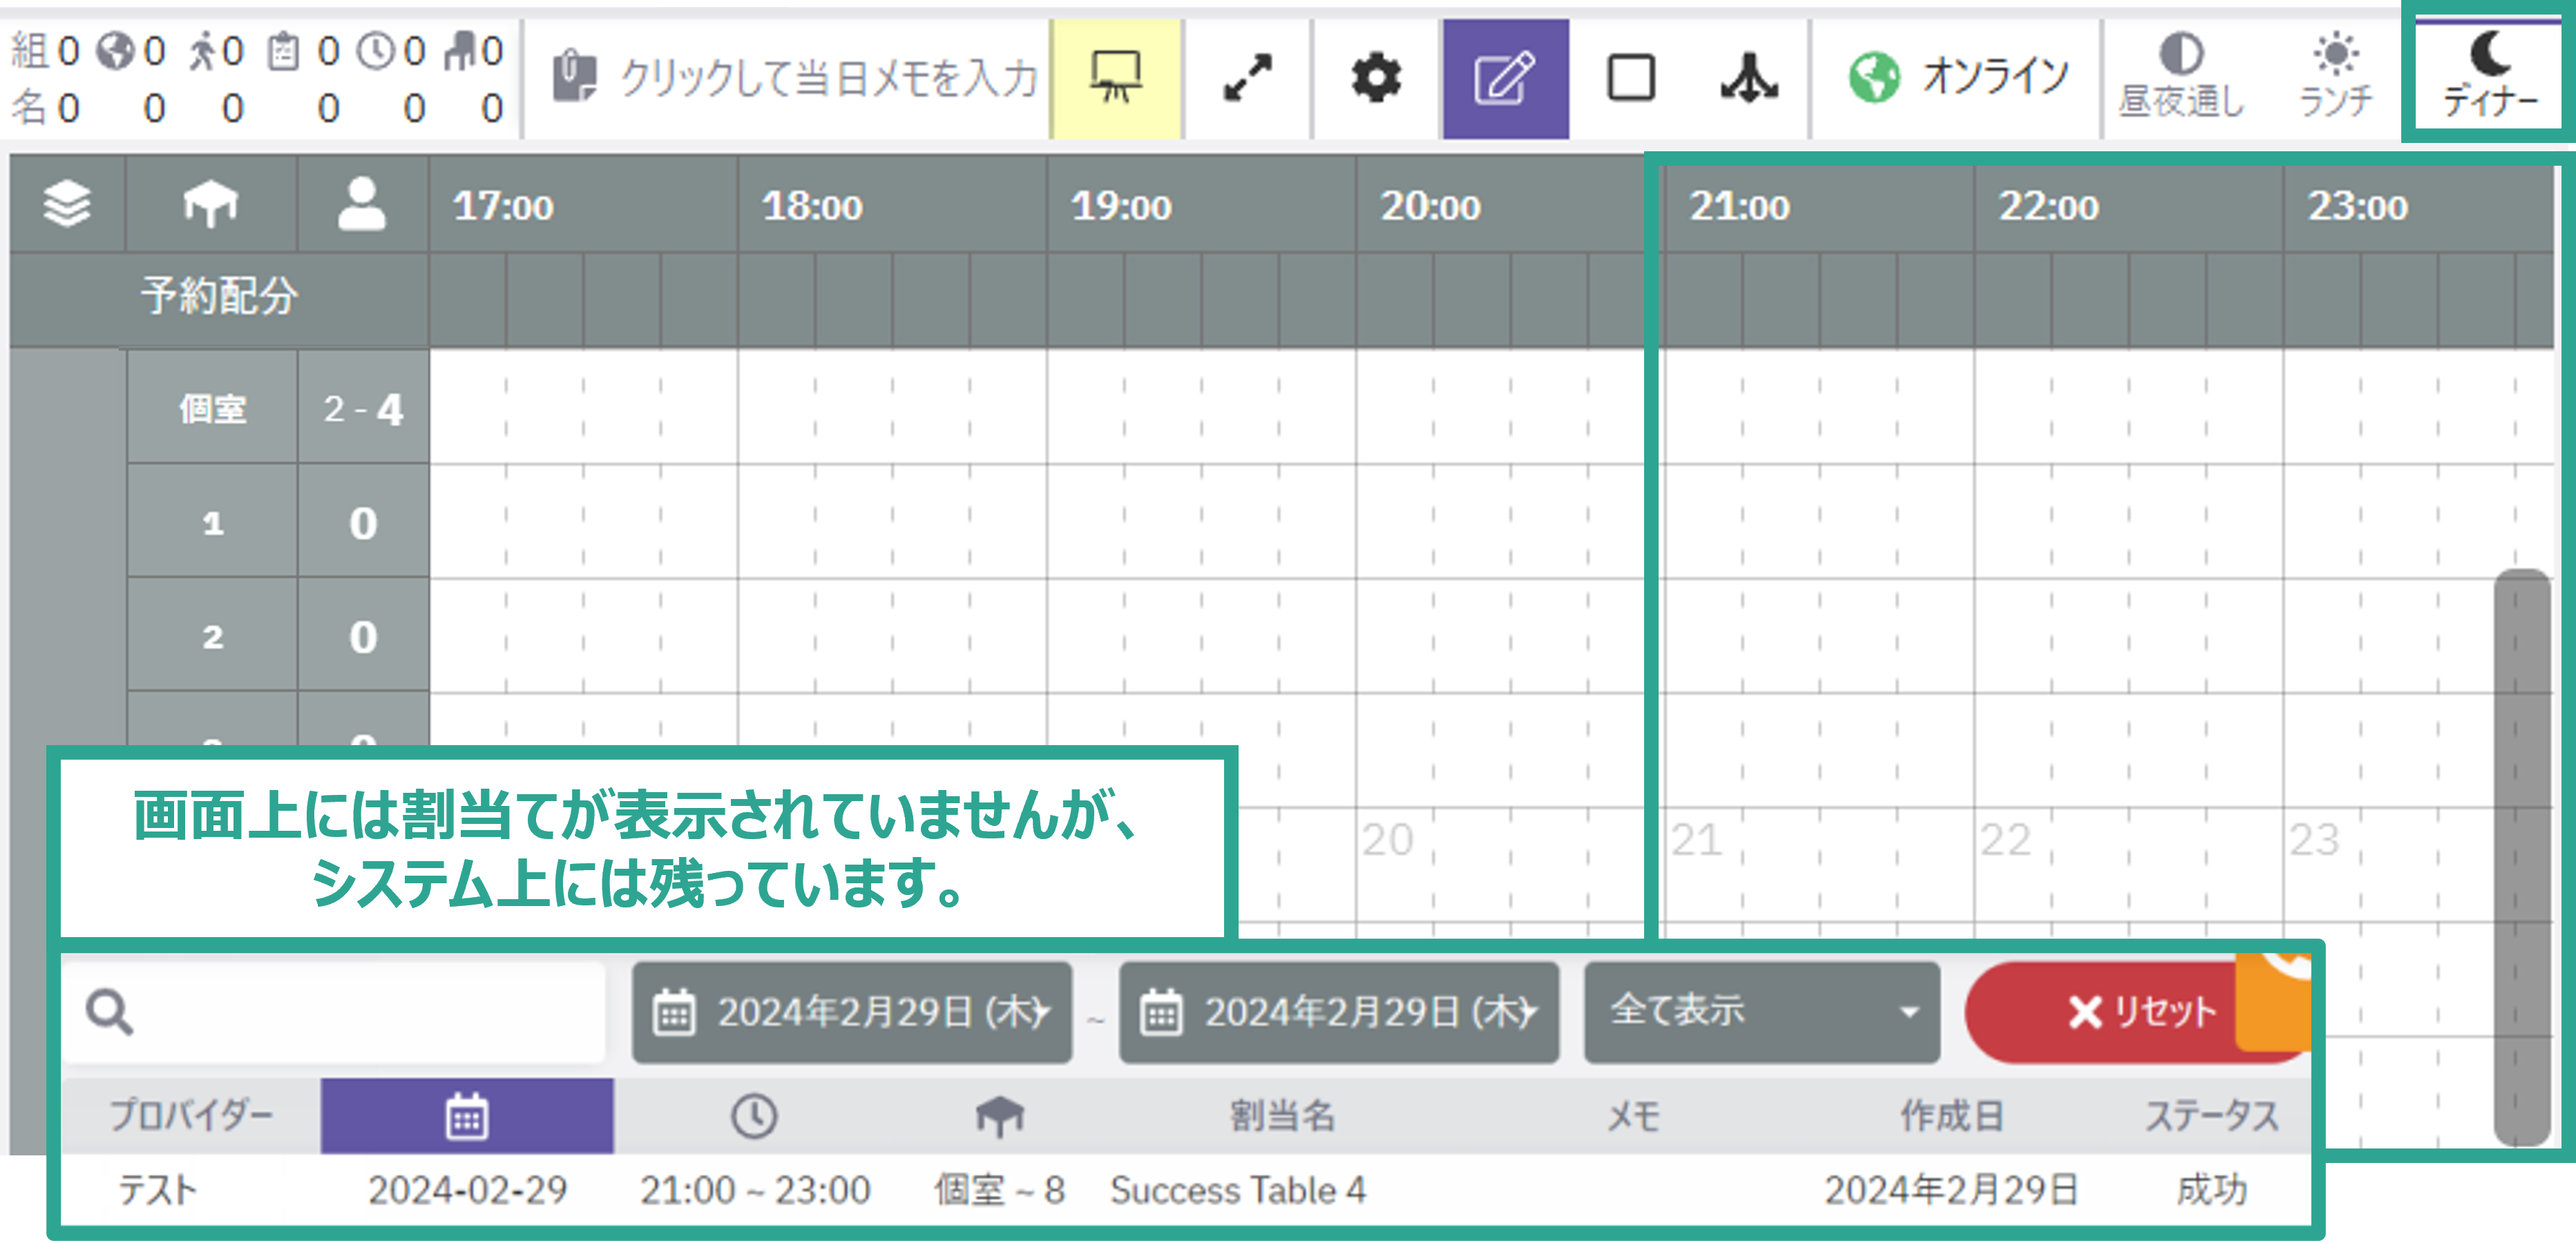Screen dimensions: 2576x1241
Task: Toggle the purple edit pencil button
Action: (1505, 78)
